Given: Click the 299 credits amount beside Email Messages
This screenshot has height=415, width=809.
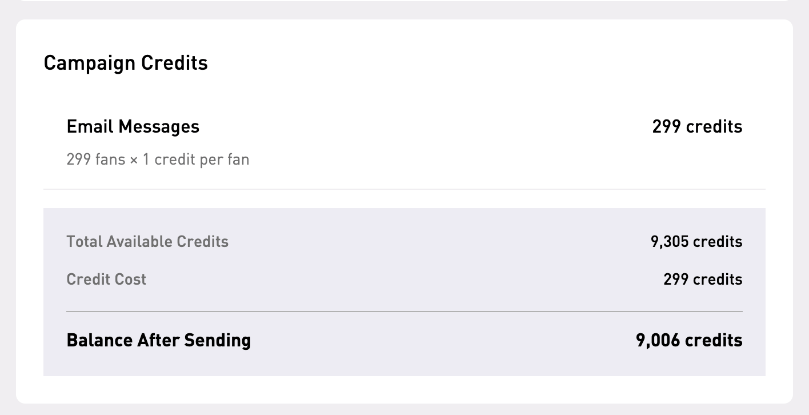Looking at the screenshot, I should point(697,126).
